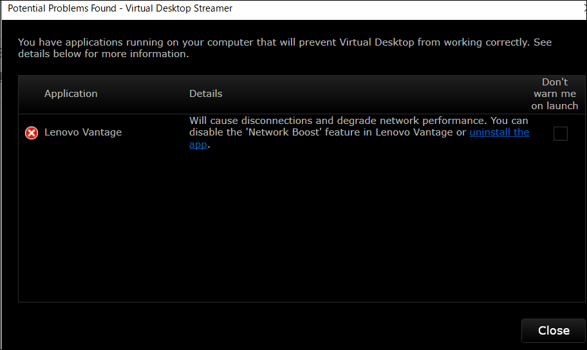
Task: Click the intro warning message about Virtual Desktop
Action: pos(284,48)
